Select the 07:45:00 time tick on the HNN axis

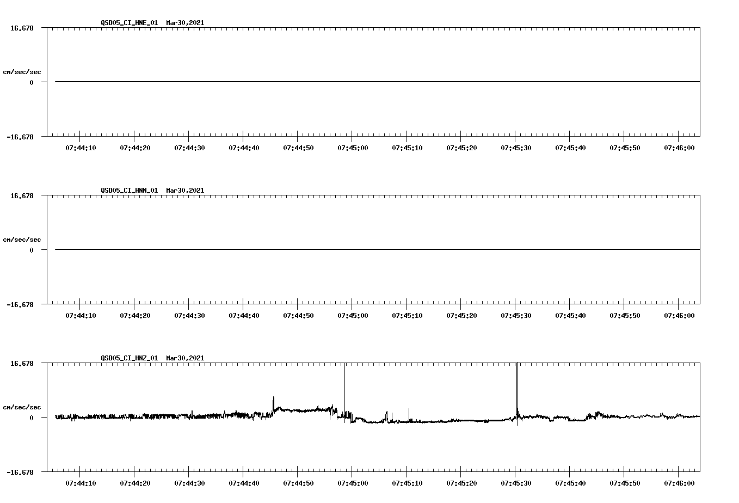[352, 315]
